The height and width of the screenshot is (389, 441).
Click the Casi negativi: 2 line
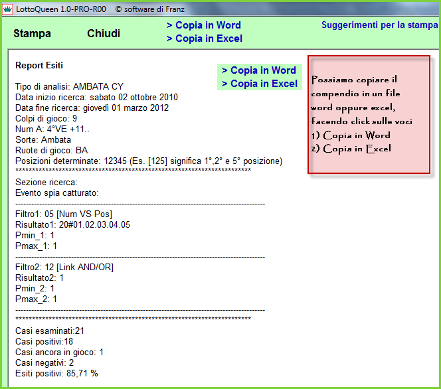tap(44, 363)
